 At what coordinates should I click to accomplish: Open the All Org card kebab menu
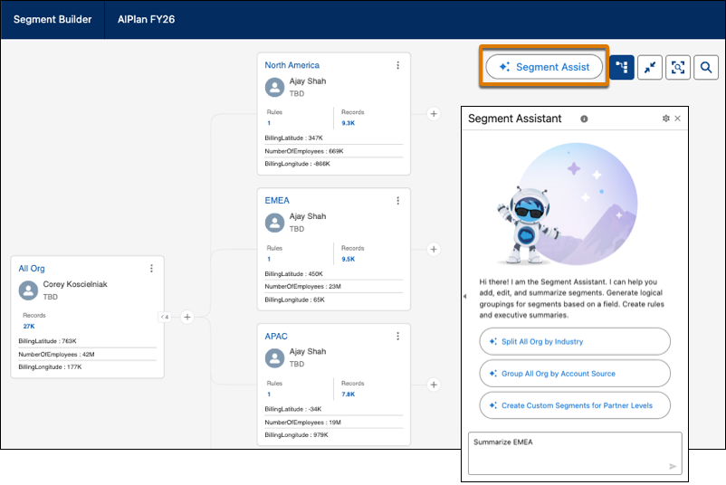tap(151, 269)
